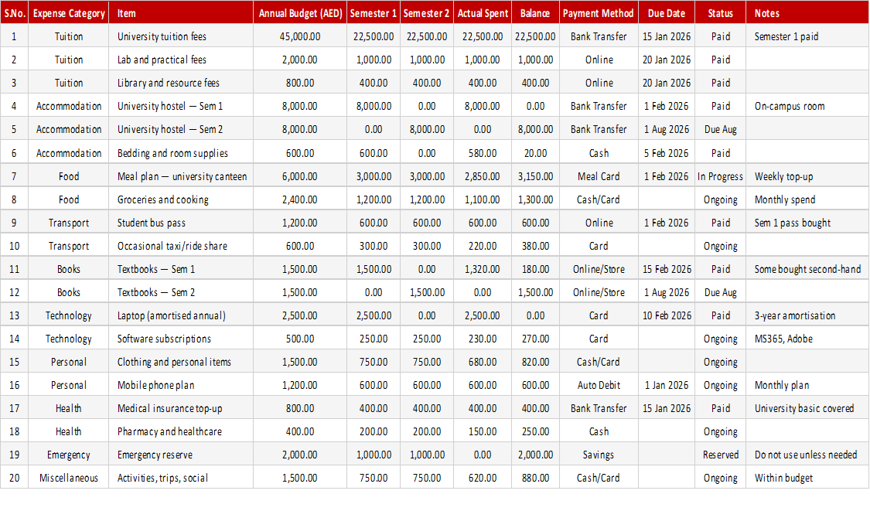This screenshot has height=511, width=870.
Task: Select the Status column header
Action: [x=720, y=13]
